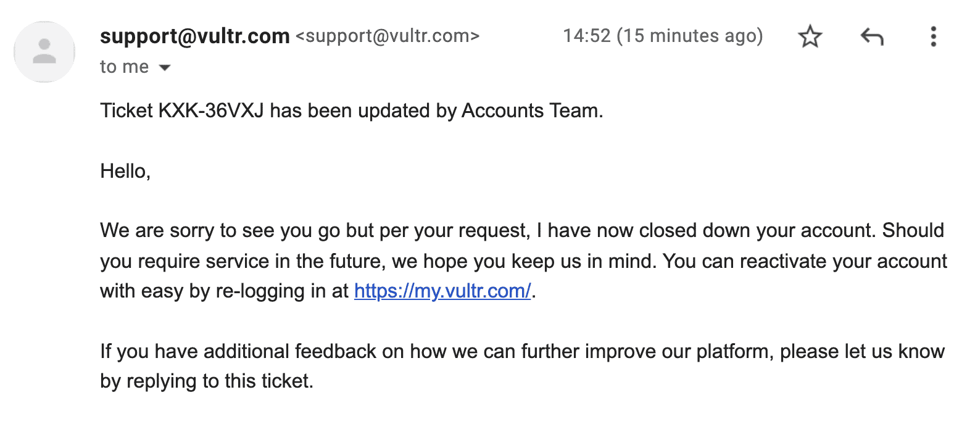Open the https://my.vultr.com/ link
The height and width of the screenshot is (429, 954).
click(x=442, y=291)
